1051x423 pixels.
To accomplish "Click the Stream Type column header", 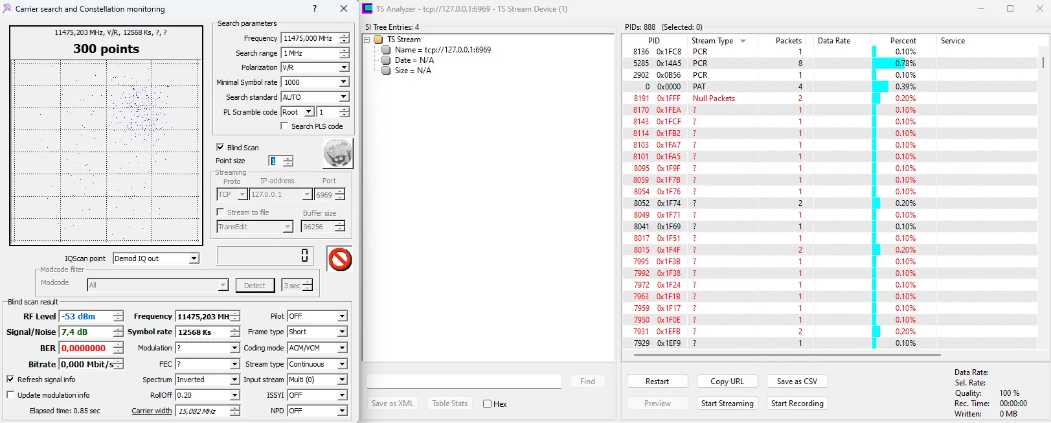I will [712, 41].
